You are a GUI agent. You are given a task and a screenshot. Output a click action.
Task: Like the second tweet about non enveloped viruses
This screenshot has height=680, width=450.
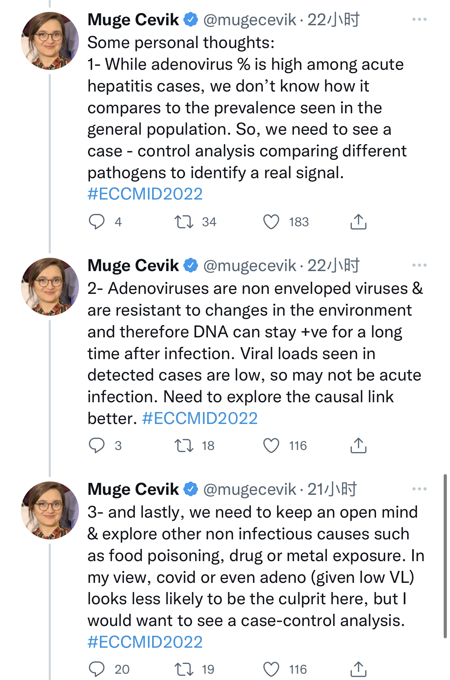(x=271, y=445)
